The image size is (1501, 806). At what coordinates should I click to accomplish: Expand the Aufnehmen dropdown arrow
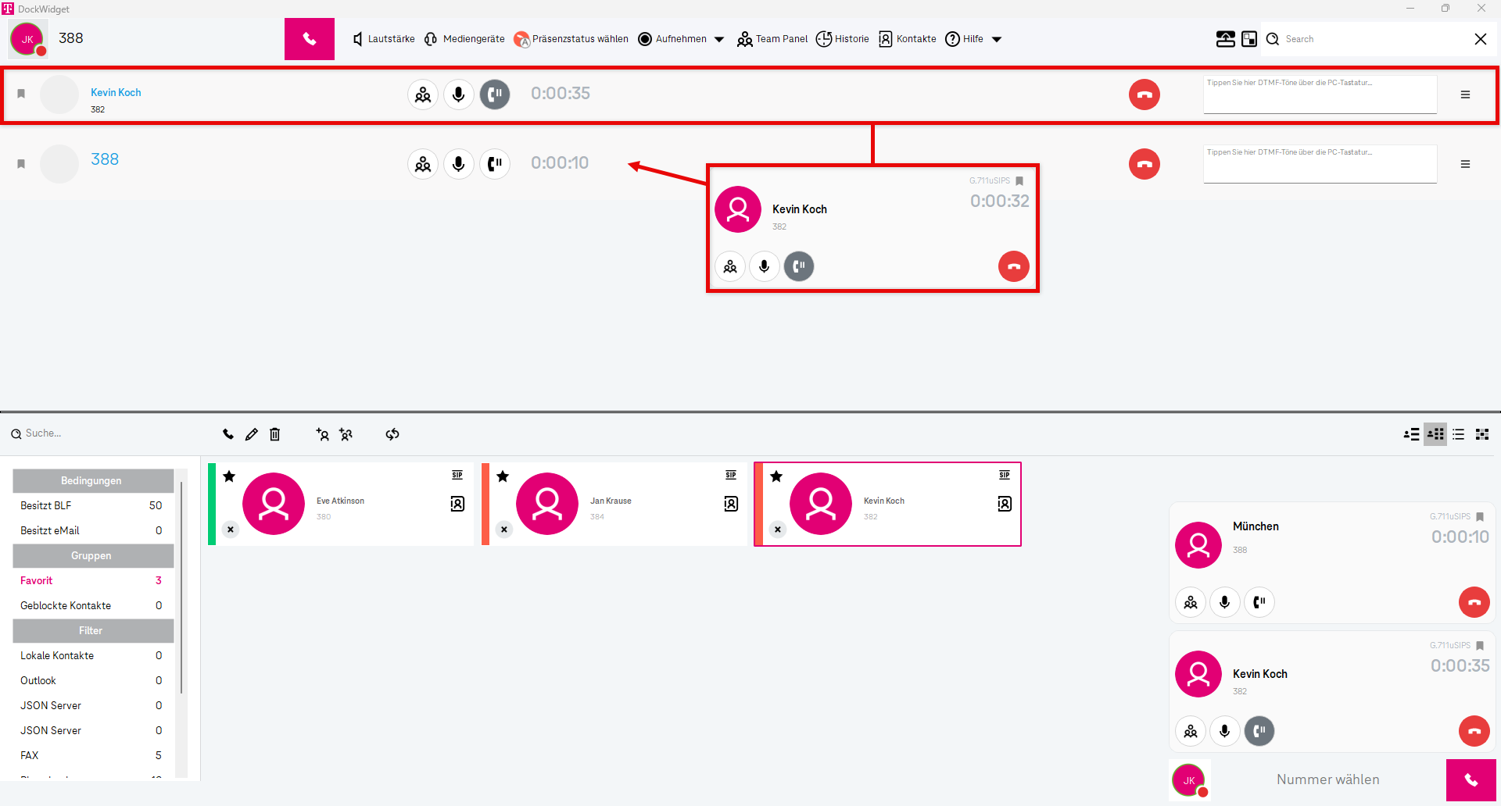(x=719, y=39)
